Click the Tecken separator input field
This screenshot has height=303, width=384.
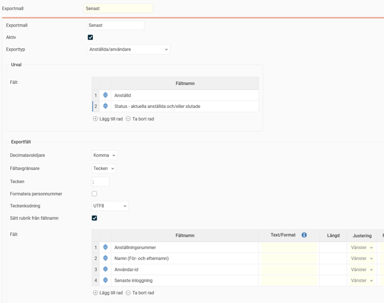tap(100, 181)
